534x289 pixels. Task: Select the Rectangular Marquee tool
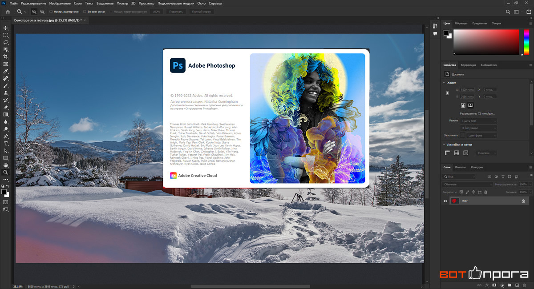[x=6, y=35]
